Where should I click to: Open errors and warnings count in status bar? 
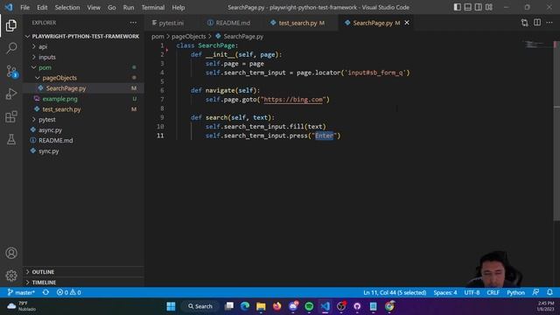coord(68,292)
